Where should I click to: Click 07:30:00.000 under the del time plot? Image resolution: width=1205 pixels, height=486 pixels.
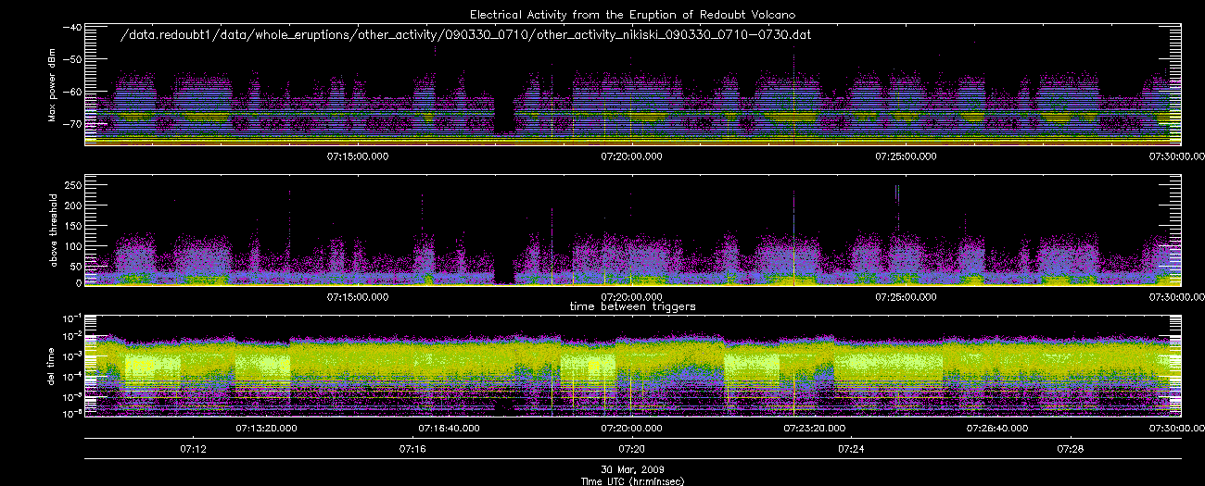click(x=1177, y=429)
